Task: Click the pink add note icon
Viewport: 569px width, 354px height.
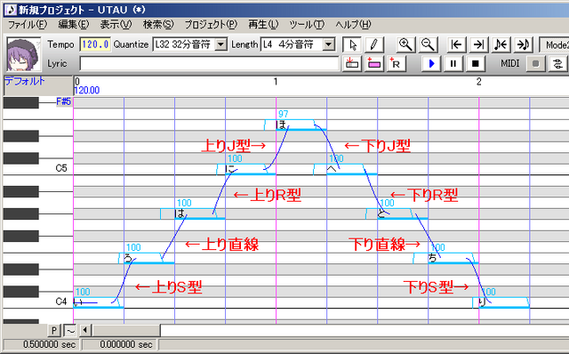Action: point(374,64)
